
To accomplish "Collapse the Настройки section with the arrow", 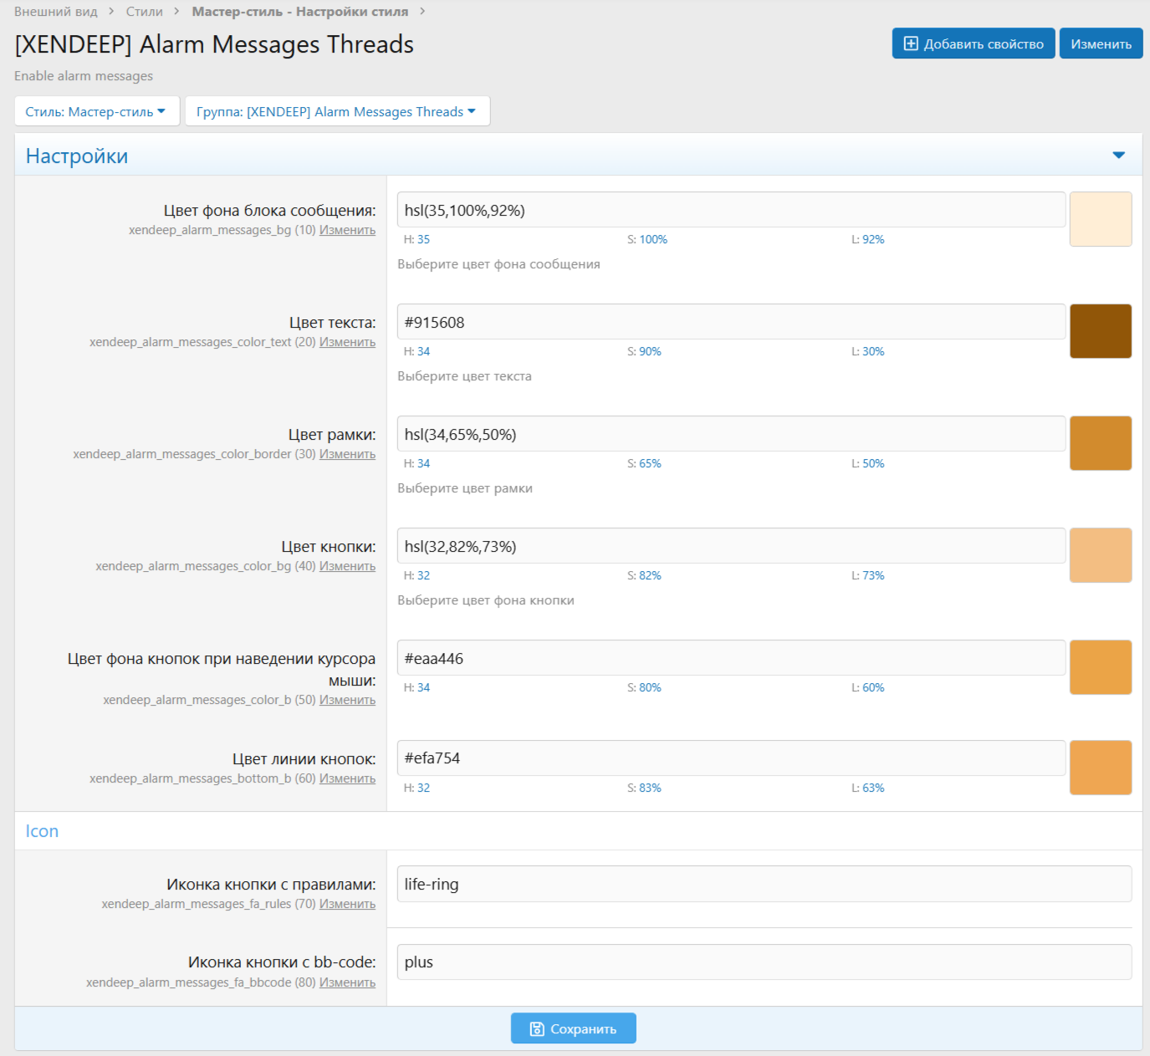I will pyautogui.click(x=1118, y=156).
